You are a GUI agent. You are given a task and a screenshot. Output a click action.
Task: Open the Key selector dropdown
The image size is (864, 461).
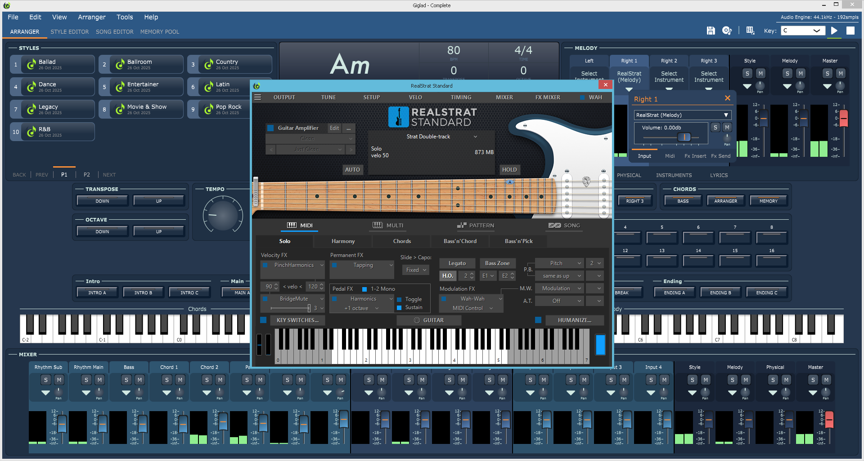802,31
